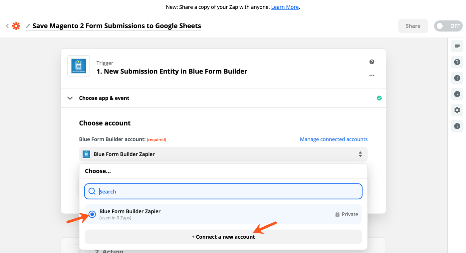466x253 pixels.
Task: Select the Blue Form Builder Zapier account radio
Action: pyautogui.click(x=92, y=214)
